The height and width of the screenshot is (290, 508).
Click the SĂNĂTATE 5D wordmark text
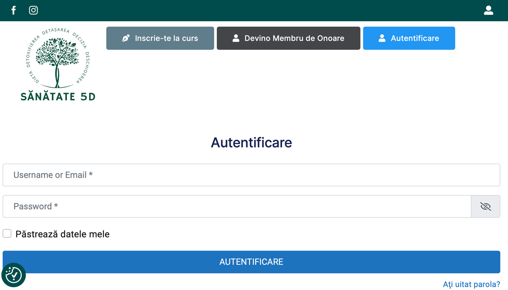pos(58,97)
